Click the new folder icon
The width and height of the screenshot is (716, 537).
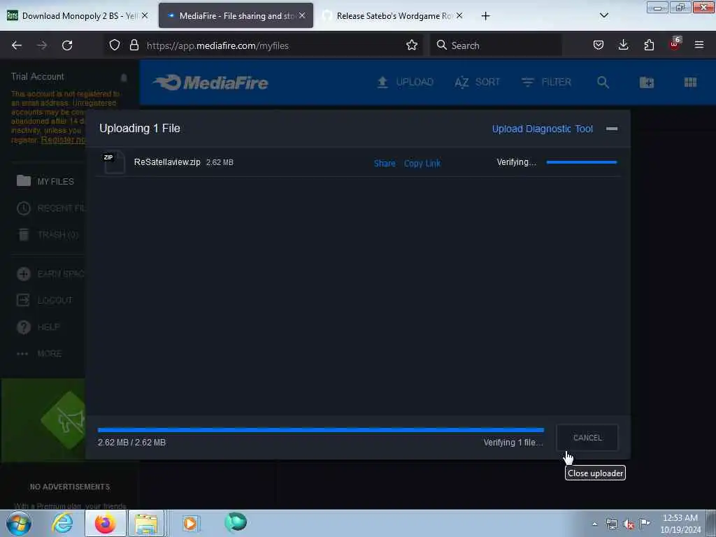(647, 83)
